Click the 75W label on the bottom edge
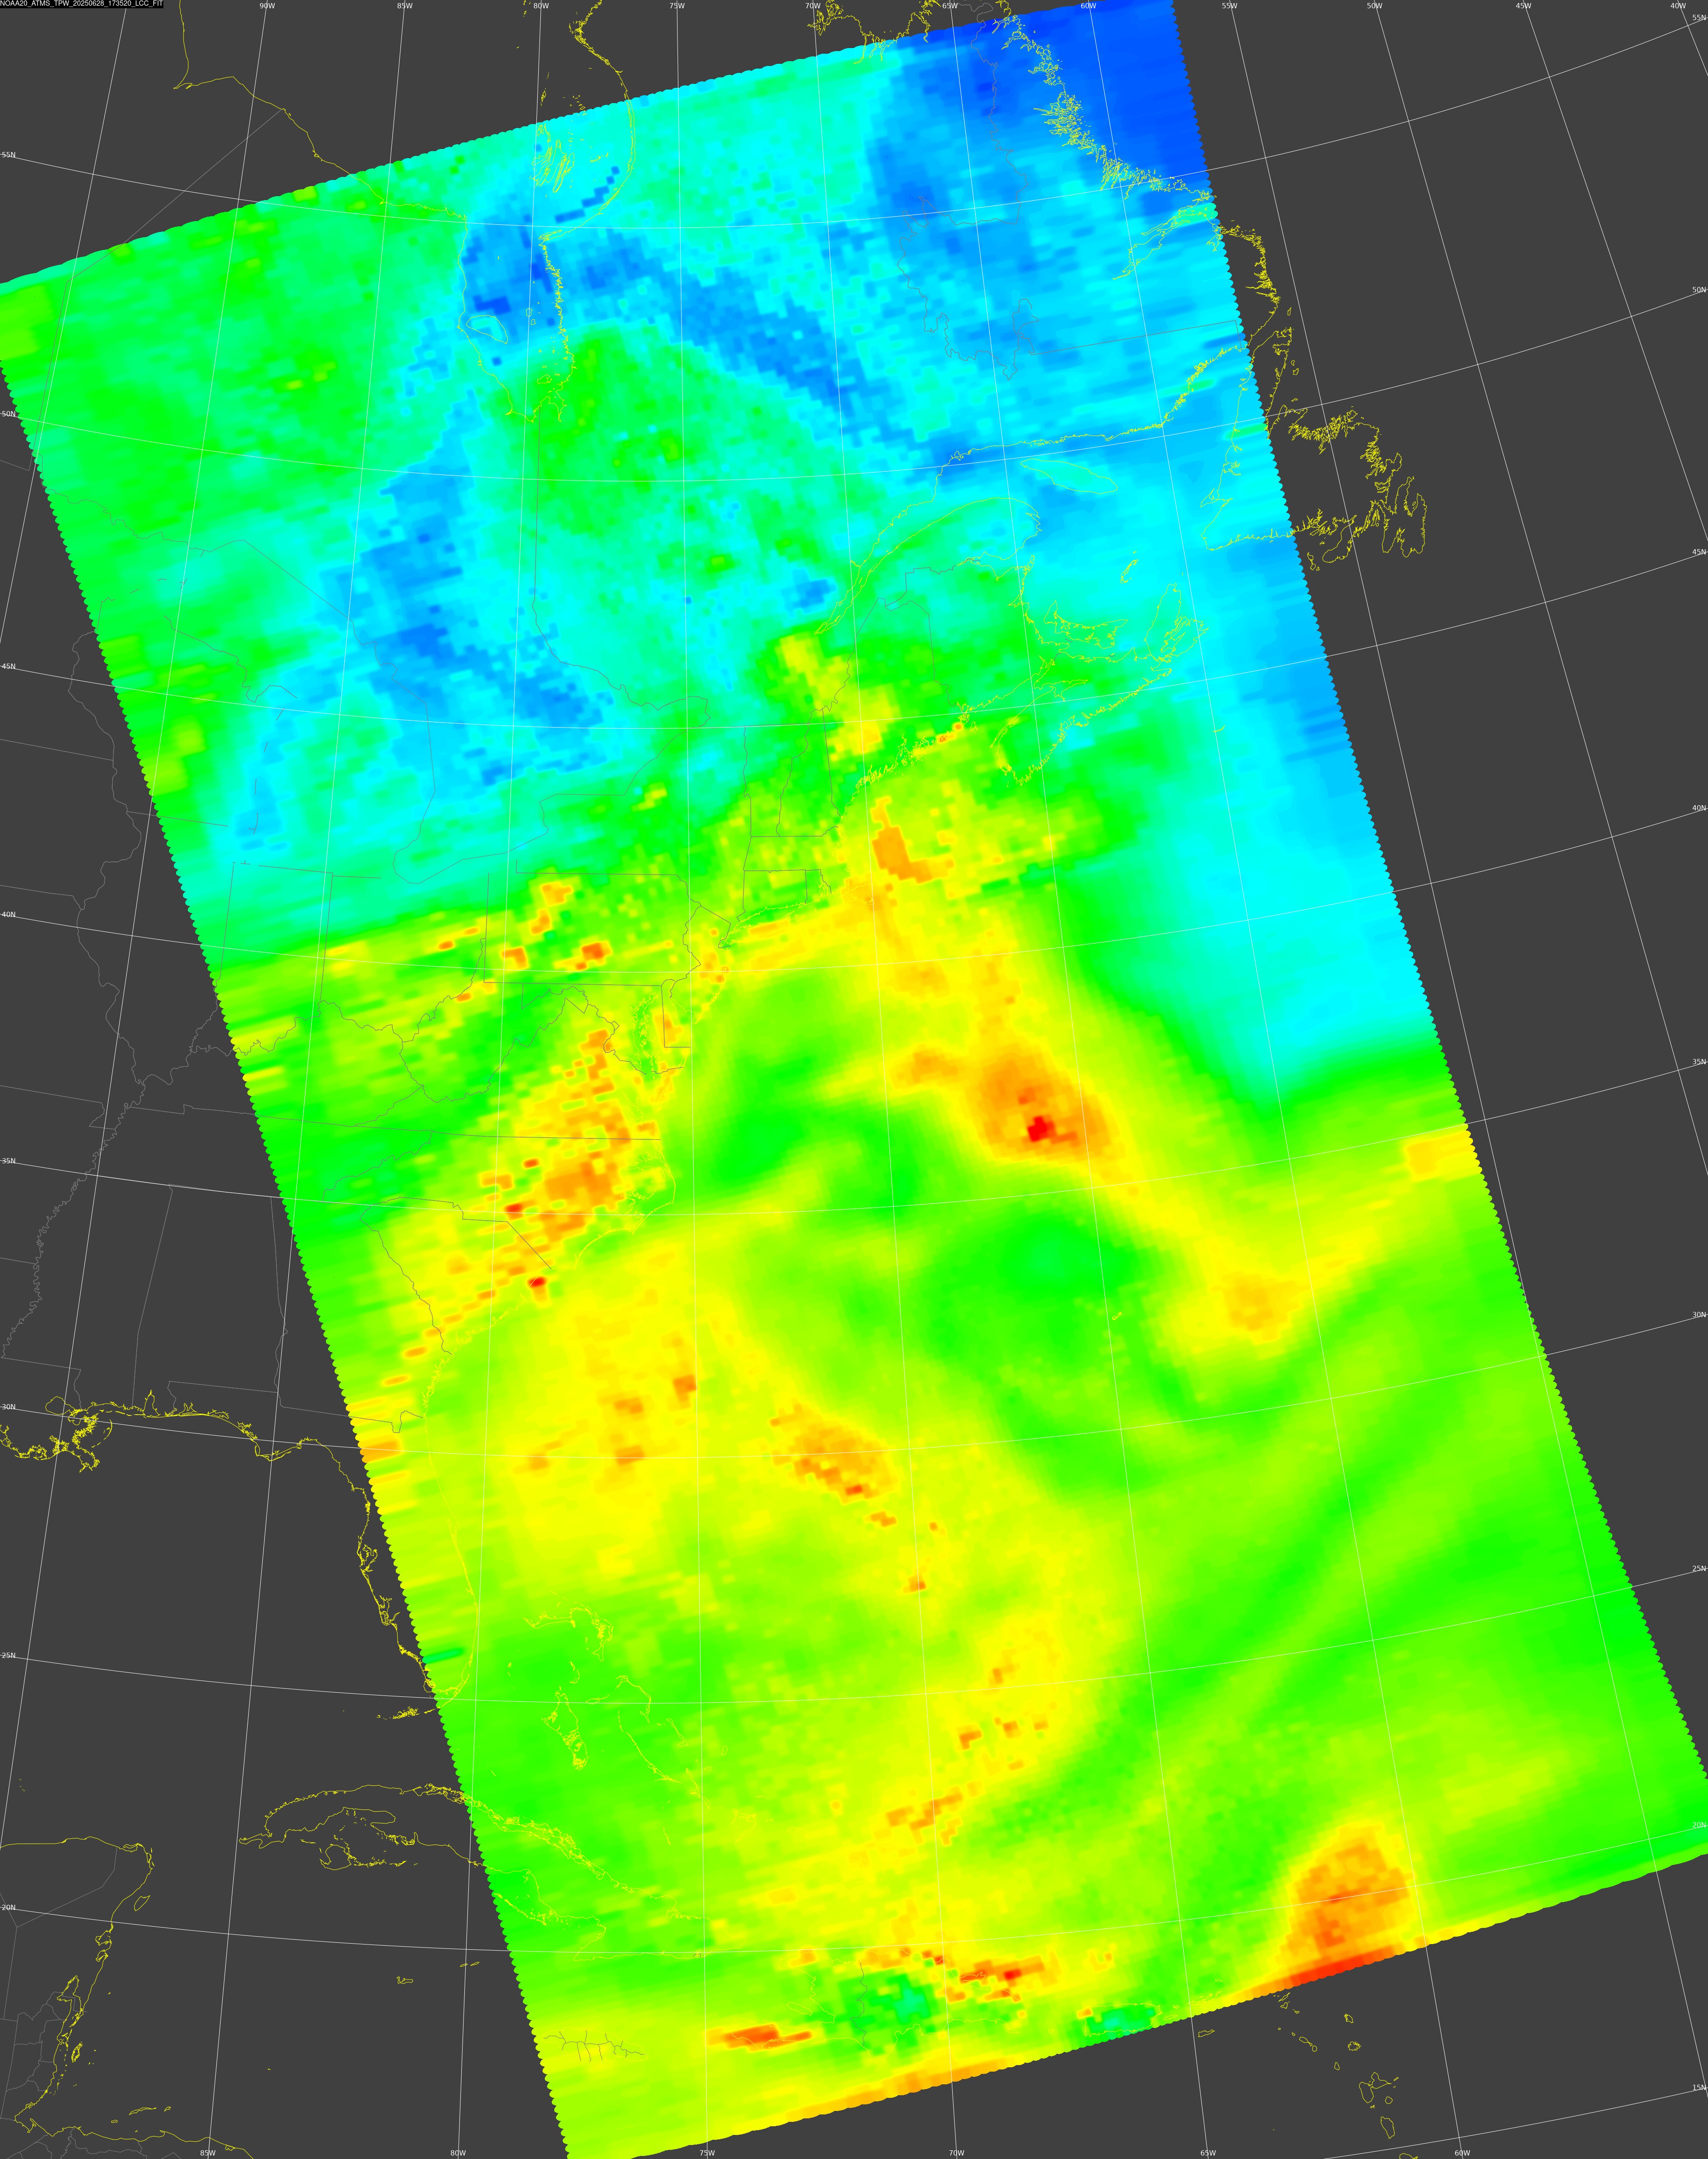1708x2159 pixels. pyautogui.click(x=707, y=2153)
